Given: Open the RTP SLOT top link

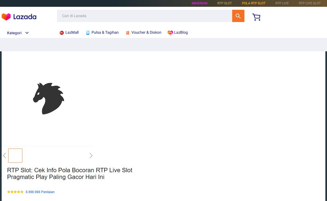Looking at the screenshot, I should point(225,3).
